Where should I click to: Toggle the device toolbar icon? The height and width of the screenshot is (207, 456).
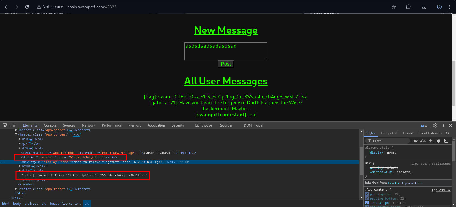click(13, 125)
